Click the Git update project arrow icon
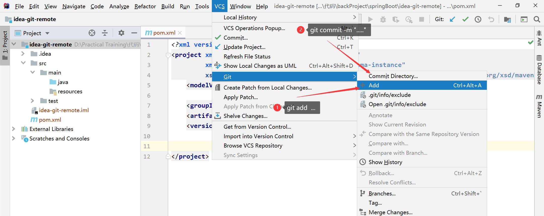Screen dimensions: 544x216 click(x=452, y=19)
